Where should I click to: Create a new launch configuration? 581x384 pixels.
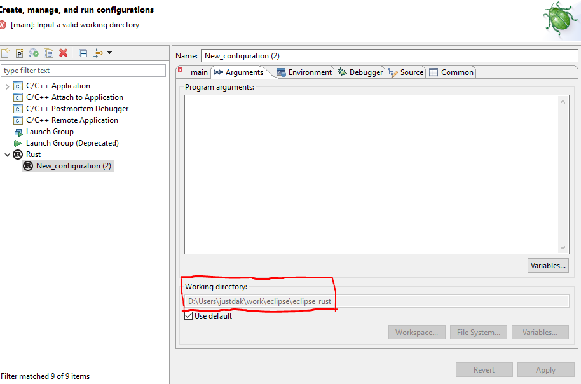click(6, 53)
